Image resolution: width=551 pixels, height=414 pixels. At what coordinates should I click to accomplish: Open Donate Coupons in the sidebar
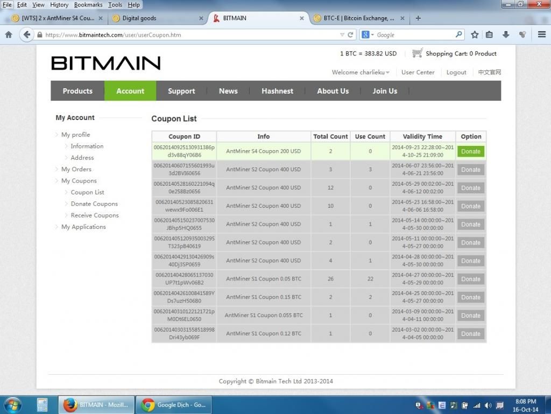(94, 204)
